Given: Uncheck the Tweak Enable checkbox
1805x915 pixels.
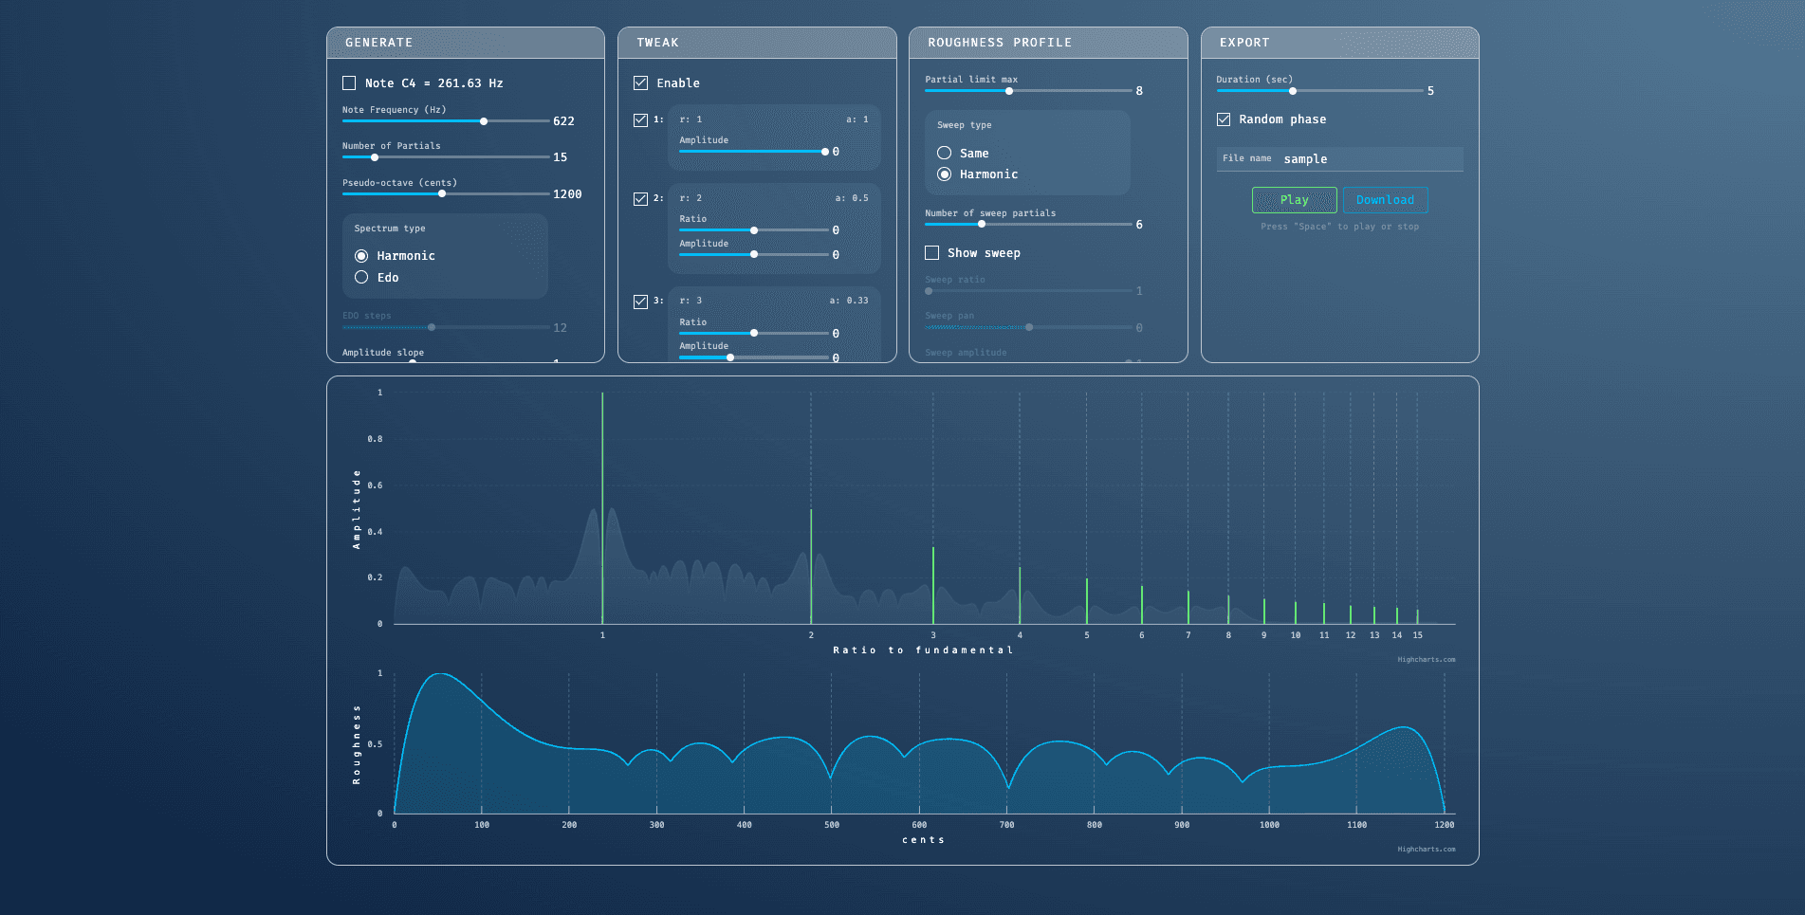Looking at the screenshot, I should (641, 83).
